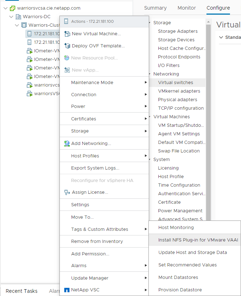The image size is (241, 296).
Task: Click the Add Networking globe icon
Action: click(x=67, y=144)
